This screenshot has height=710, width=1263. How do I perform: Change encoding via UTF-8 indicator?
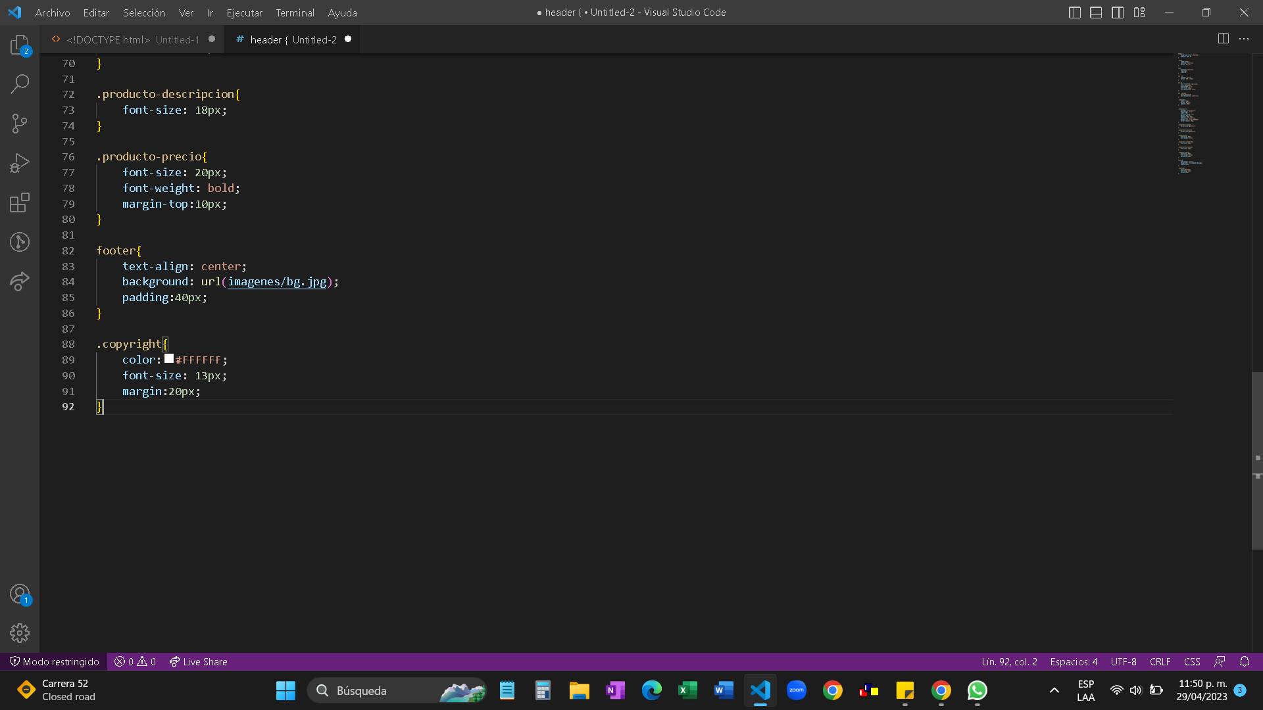[x=1124, y=661]
